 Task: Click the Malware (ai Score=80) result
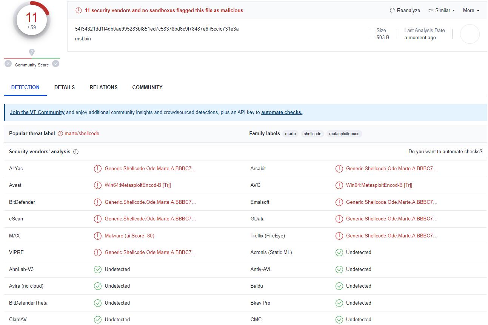129,236
